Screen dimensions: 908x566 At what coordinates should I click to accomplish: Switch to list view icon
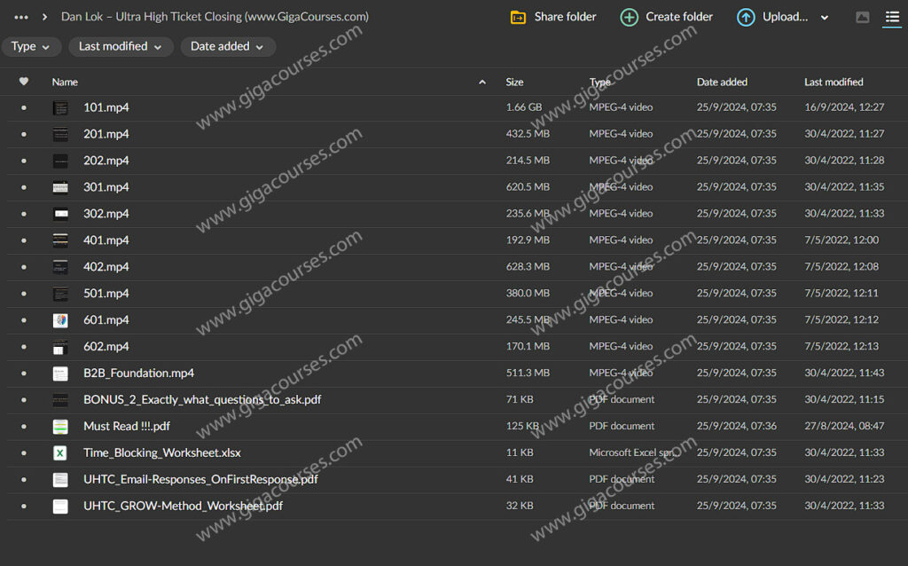[891, 17]
